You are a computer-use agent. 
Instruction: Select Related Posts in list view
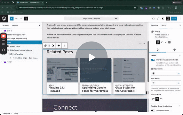pyautogui.click(x=15, y=46)
